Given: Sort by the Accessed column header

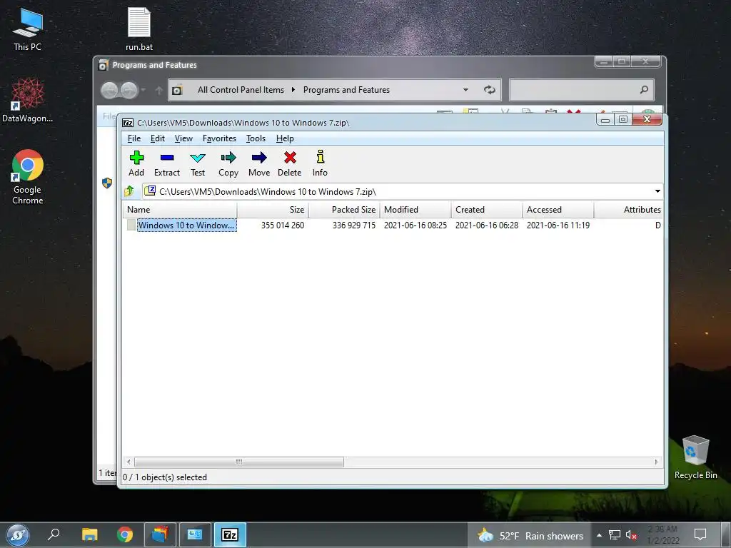Looking at the screenshot, I should (558, 210).
